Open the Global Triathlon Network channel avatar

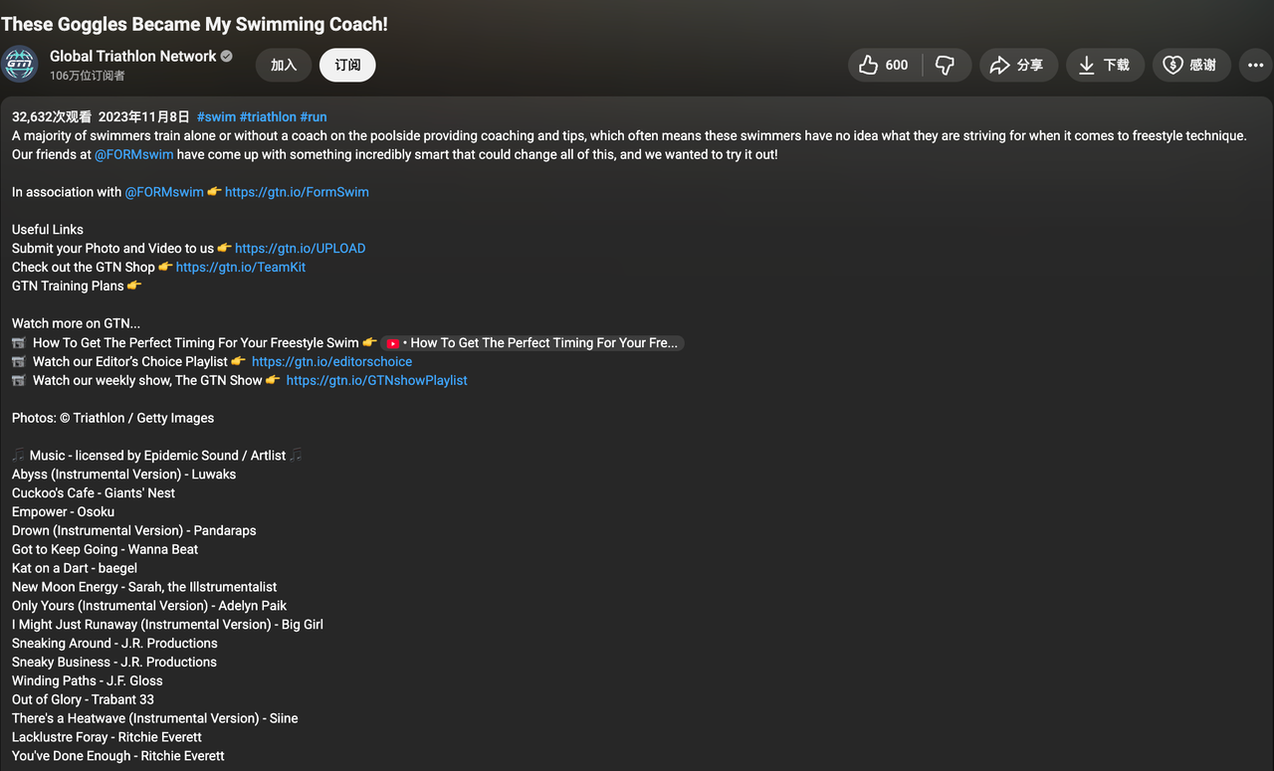click(x=20, y=65)
